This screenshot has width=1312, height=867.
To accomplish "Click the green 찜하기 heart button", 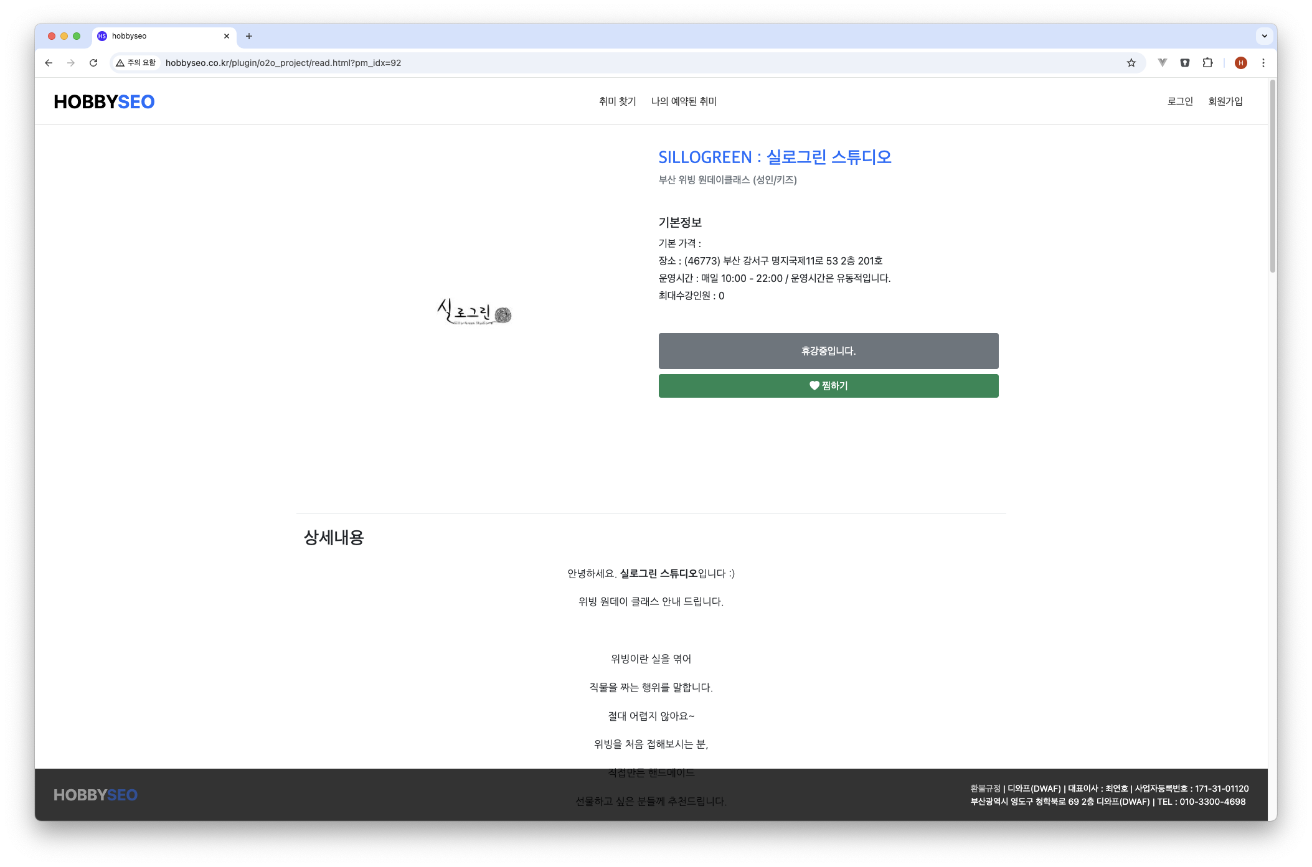I will pyautogui.click(x=828, y=386).
